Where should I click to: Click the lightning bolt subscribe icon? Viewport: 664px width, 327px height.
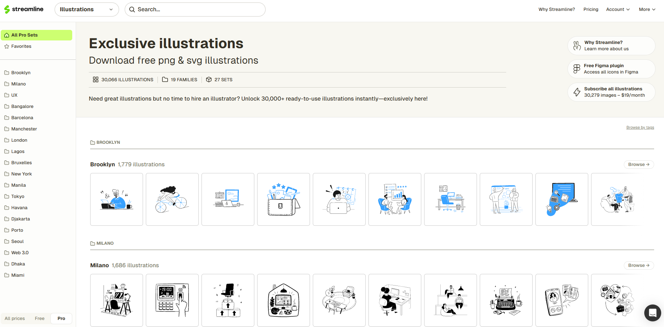pos(577,92)
